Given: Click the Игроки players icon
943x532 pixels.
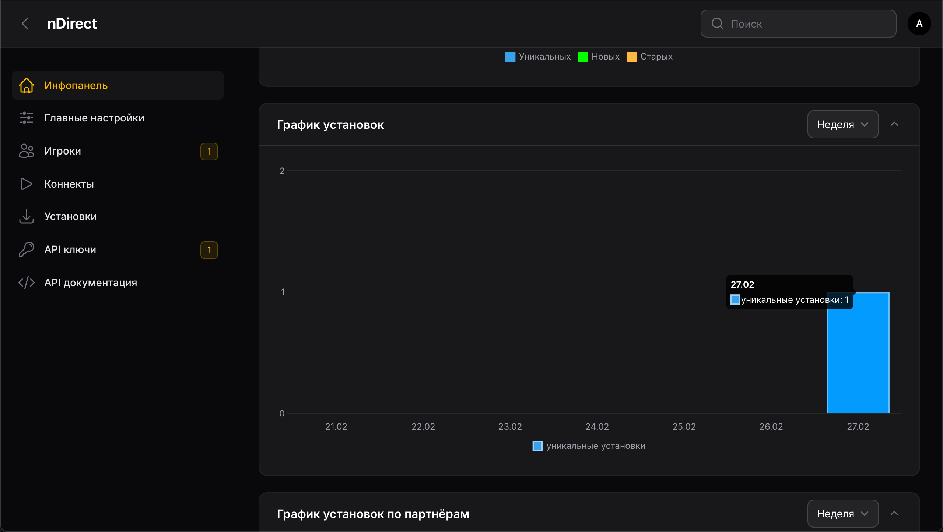Looking at the screenshot, I should (26, 151).
